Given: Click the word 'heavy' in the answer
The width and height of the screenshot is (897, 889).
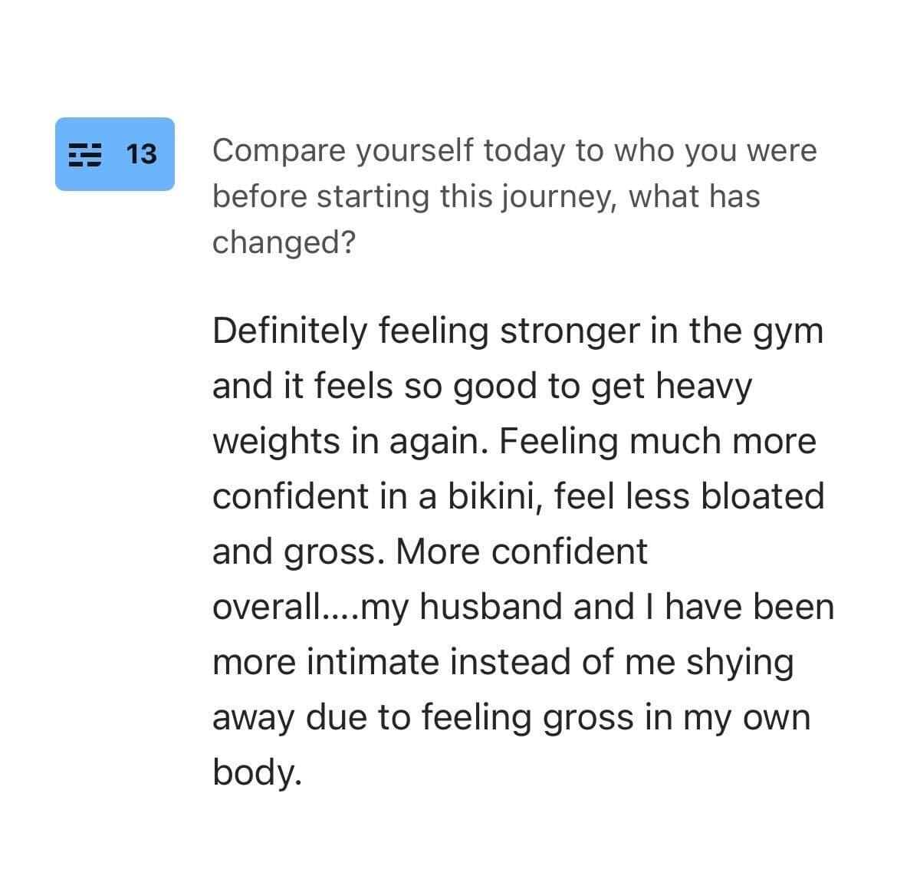Looking at the screenshot, I should [703, 387].
